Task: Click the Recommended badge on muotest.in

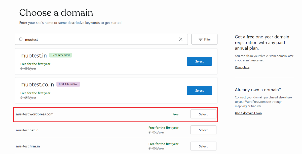Action: point(60,55)
